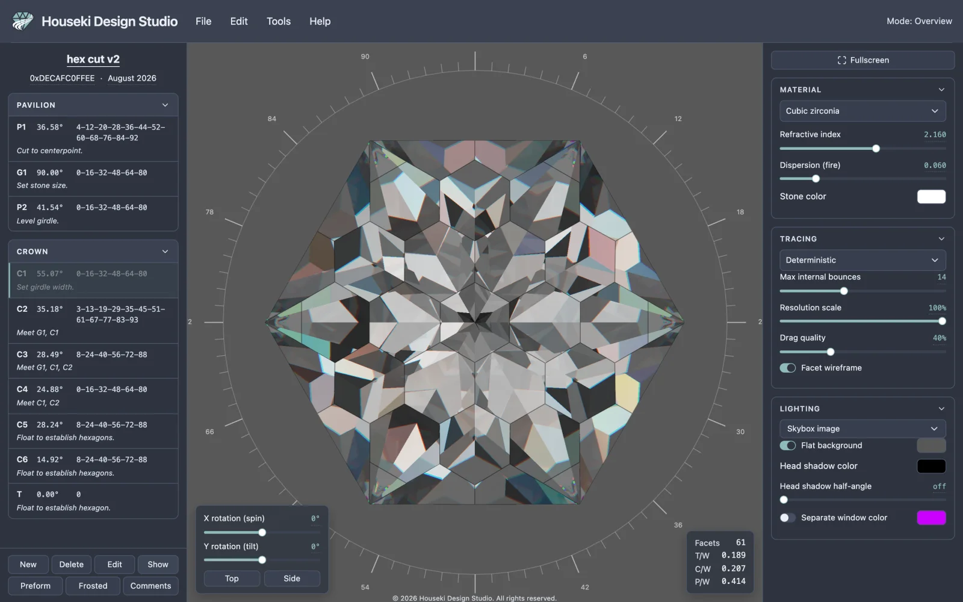This screenshot has height=602, width=963.
Task: Click the Show button
Action: pos(158,565)
